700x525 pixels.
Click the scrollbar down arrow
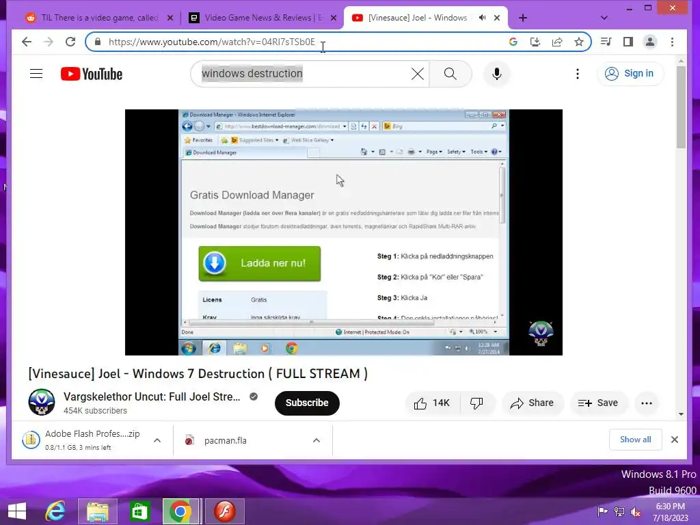(681, 414)
